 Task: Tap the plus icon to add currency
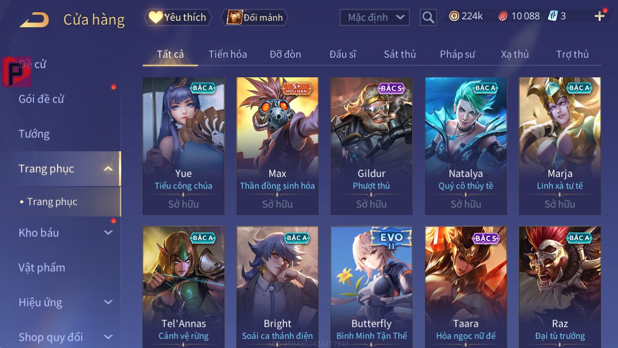tap(600, 16)
